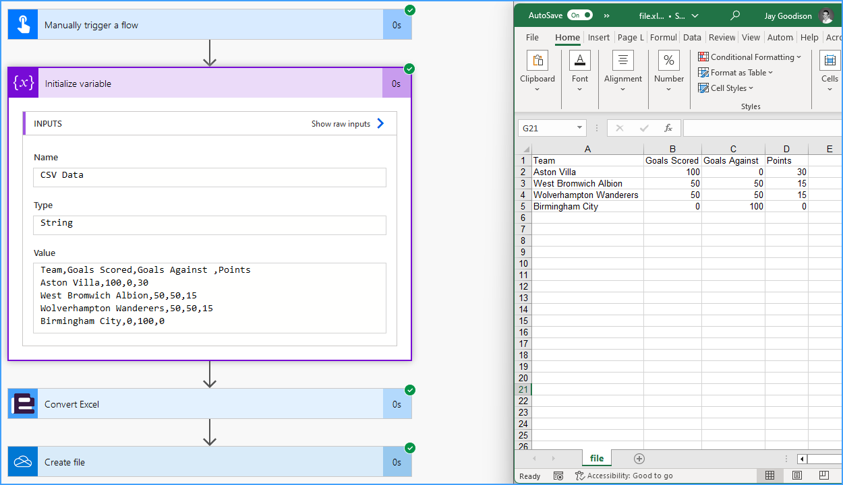Open the Cells group icon

tap(830, 61)
